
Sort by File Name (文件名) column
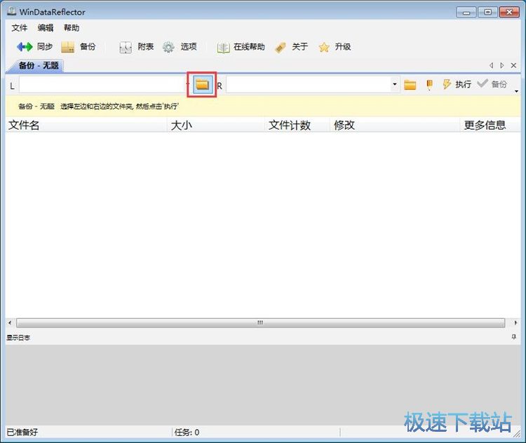tap(86, 125)
